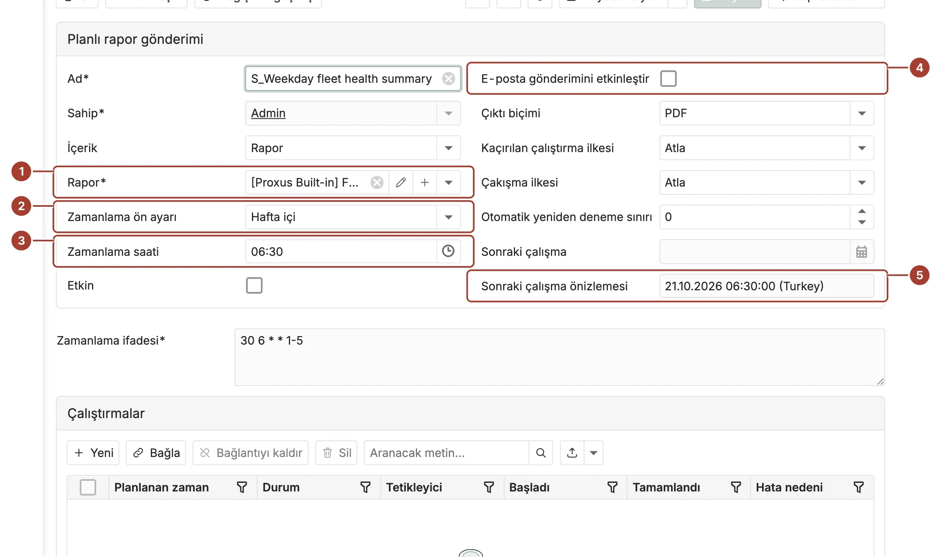
Task: Select all rows in Çalıştırmalar table
Action: tap(88, 488)
